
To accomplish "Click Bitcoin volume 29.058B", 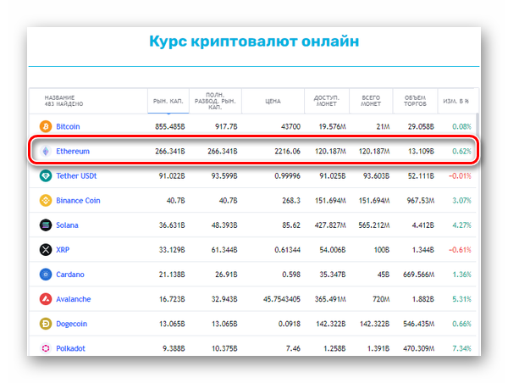I will [x=421, y=126].
